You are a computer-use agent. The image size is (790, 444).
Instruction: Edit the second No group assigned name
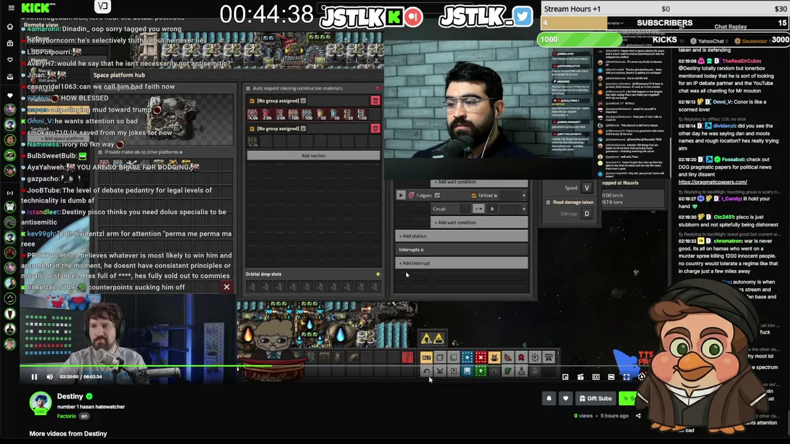coord(303,128)
